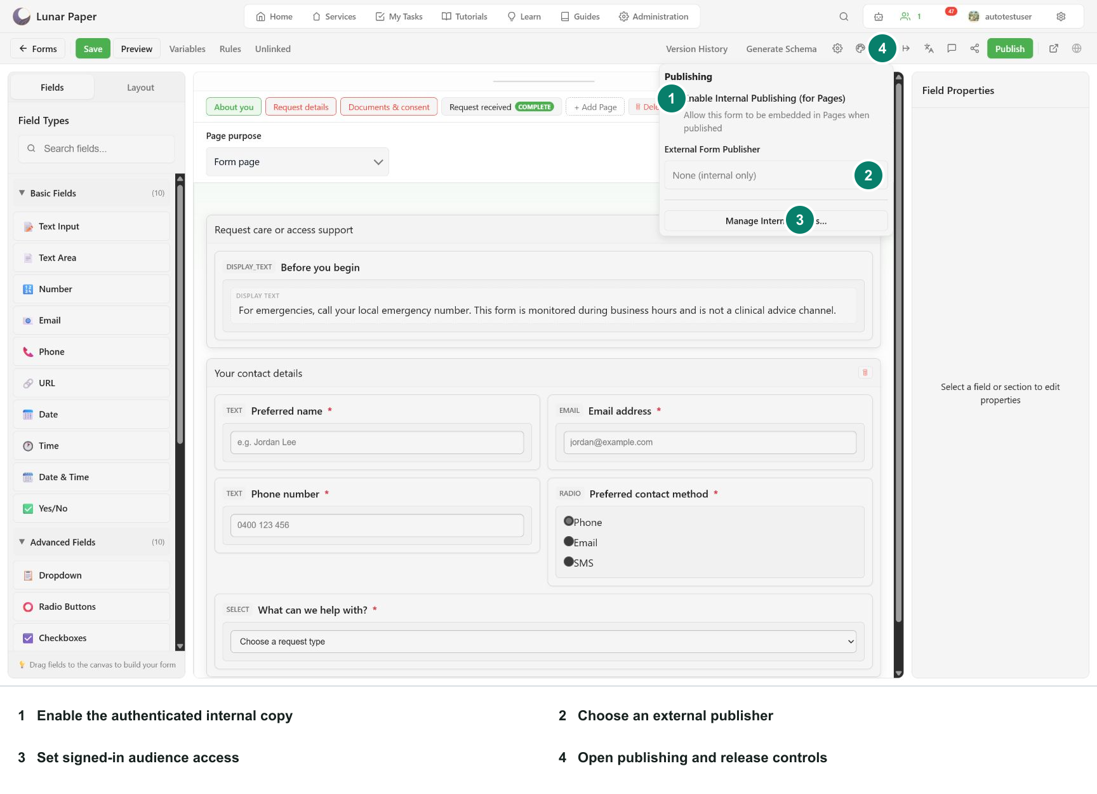This screenshot has width=1097, height=794.
Task: Open the Request received page tab
Action: point(502,107)
